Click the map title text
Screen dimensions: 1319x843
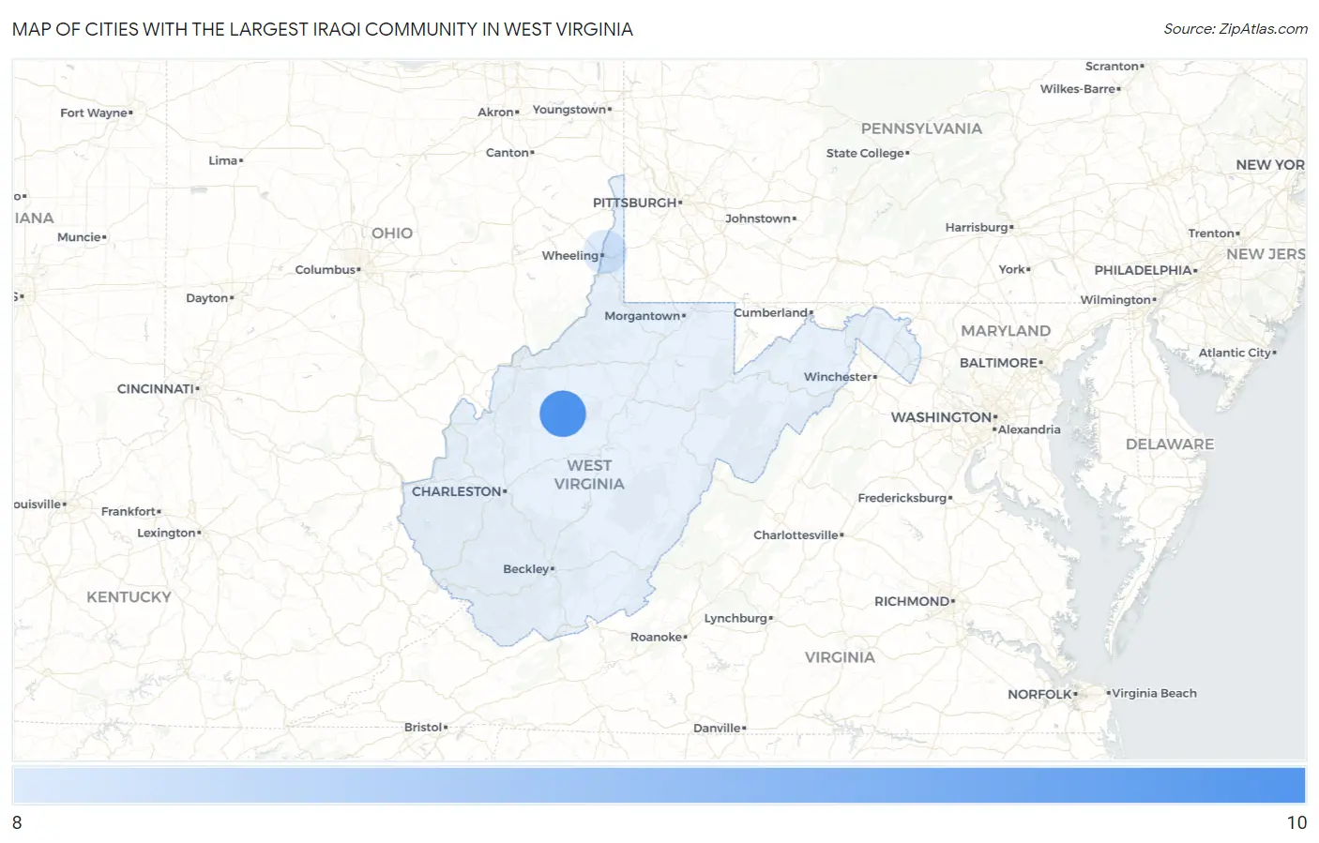pos(323,29)
